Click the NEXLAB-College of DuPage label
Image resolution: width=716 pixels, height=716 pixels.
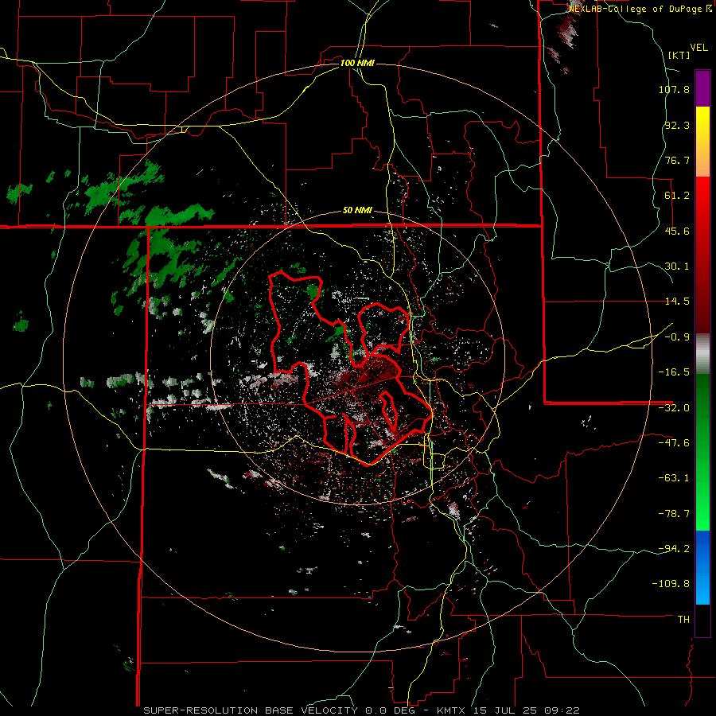tap(640, 9)
